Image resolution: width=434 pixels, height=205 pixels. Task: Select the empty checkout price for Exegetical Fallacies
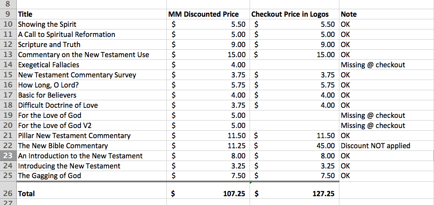tap(294, 65)
